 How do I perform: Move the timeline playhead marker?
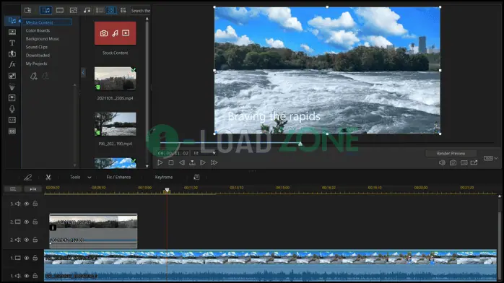click(x=167, y=191)
